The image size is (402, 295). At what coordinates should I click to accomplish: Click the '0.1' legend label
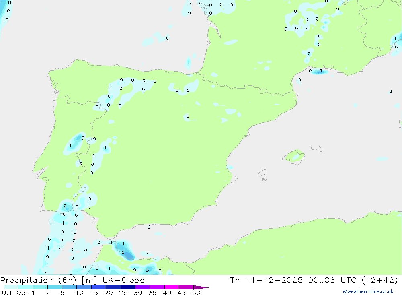(x=7, y=293)
